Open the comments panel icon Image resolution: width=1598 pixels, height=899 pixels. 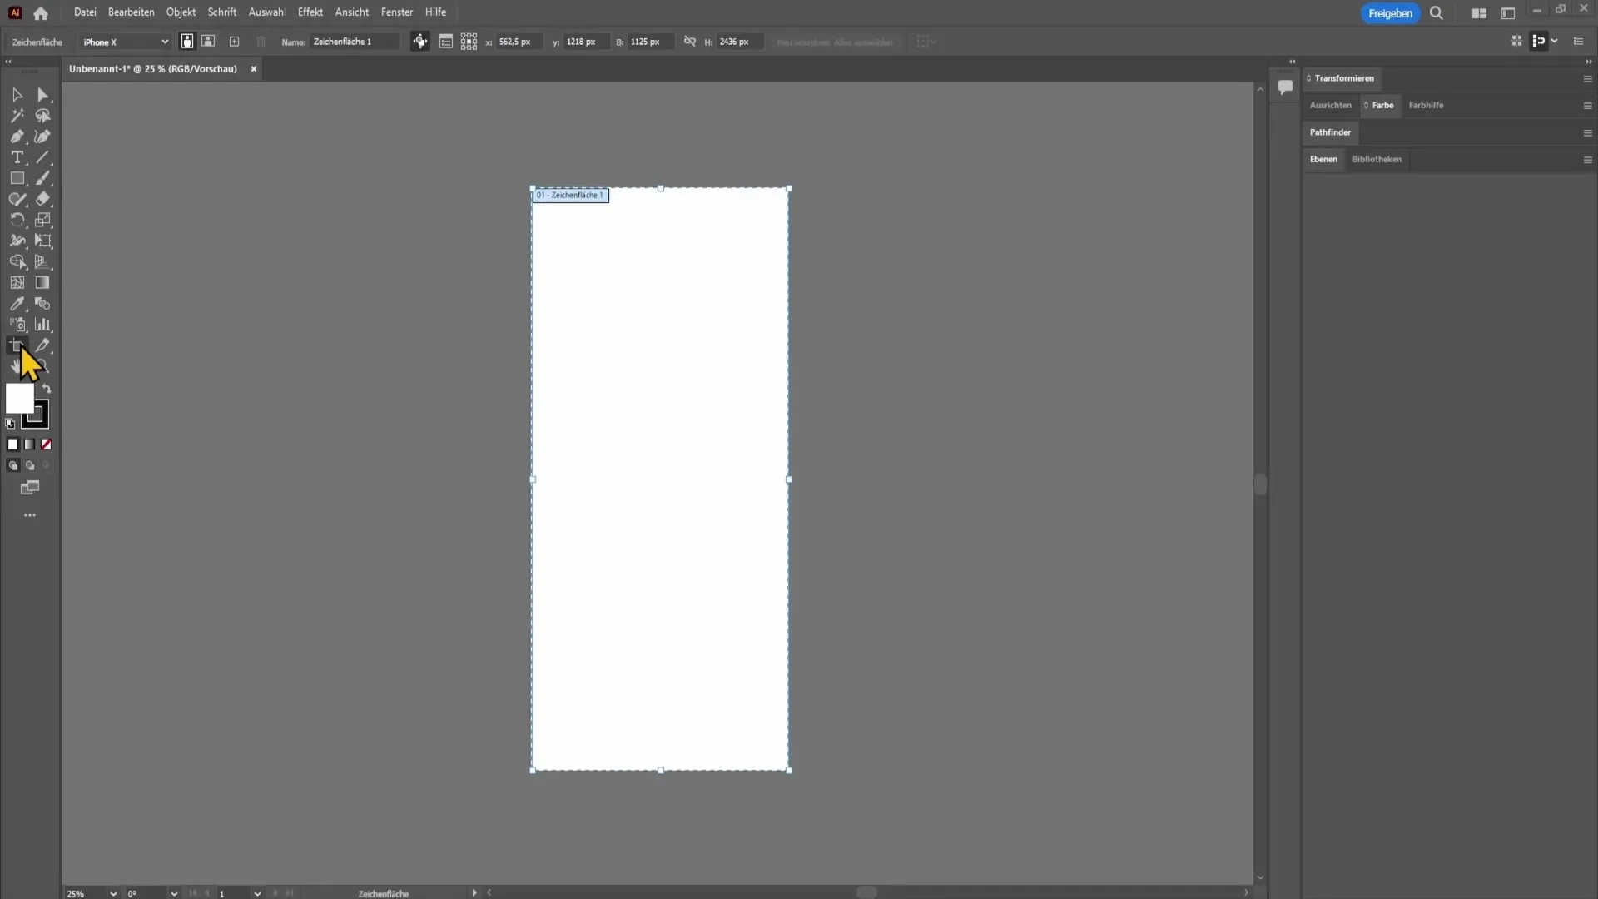click(1285, 87)
